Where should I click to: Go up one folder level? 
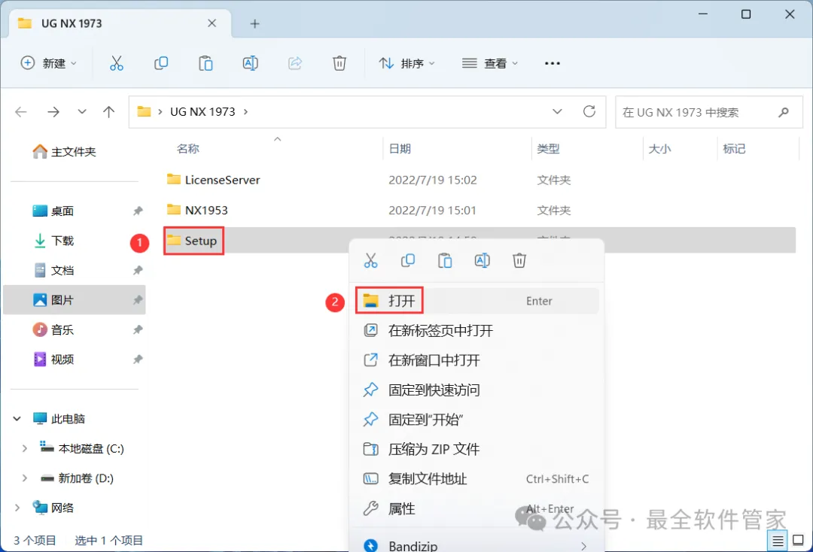click(109, 112)
